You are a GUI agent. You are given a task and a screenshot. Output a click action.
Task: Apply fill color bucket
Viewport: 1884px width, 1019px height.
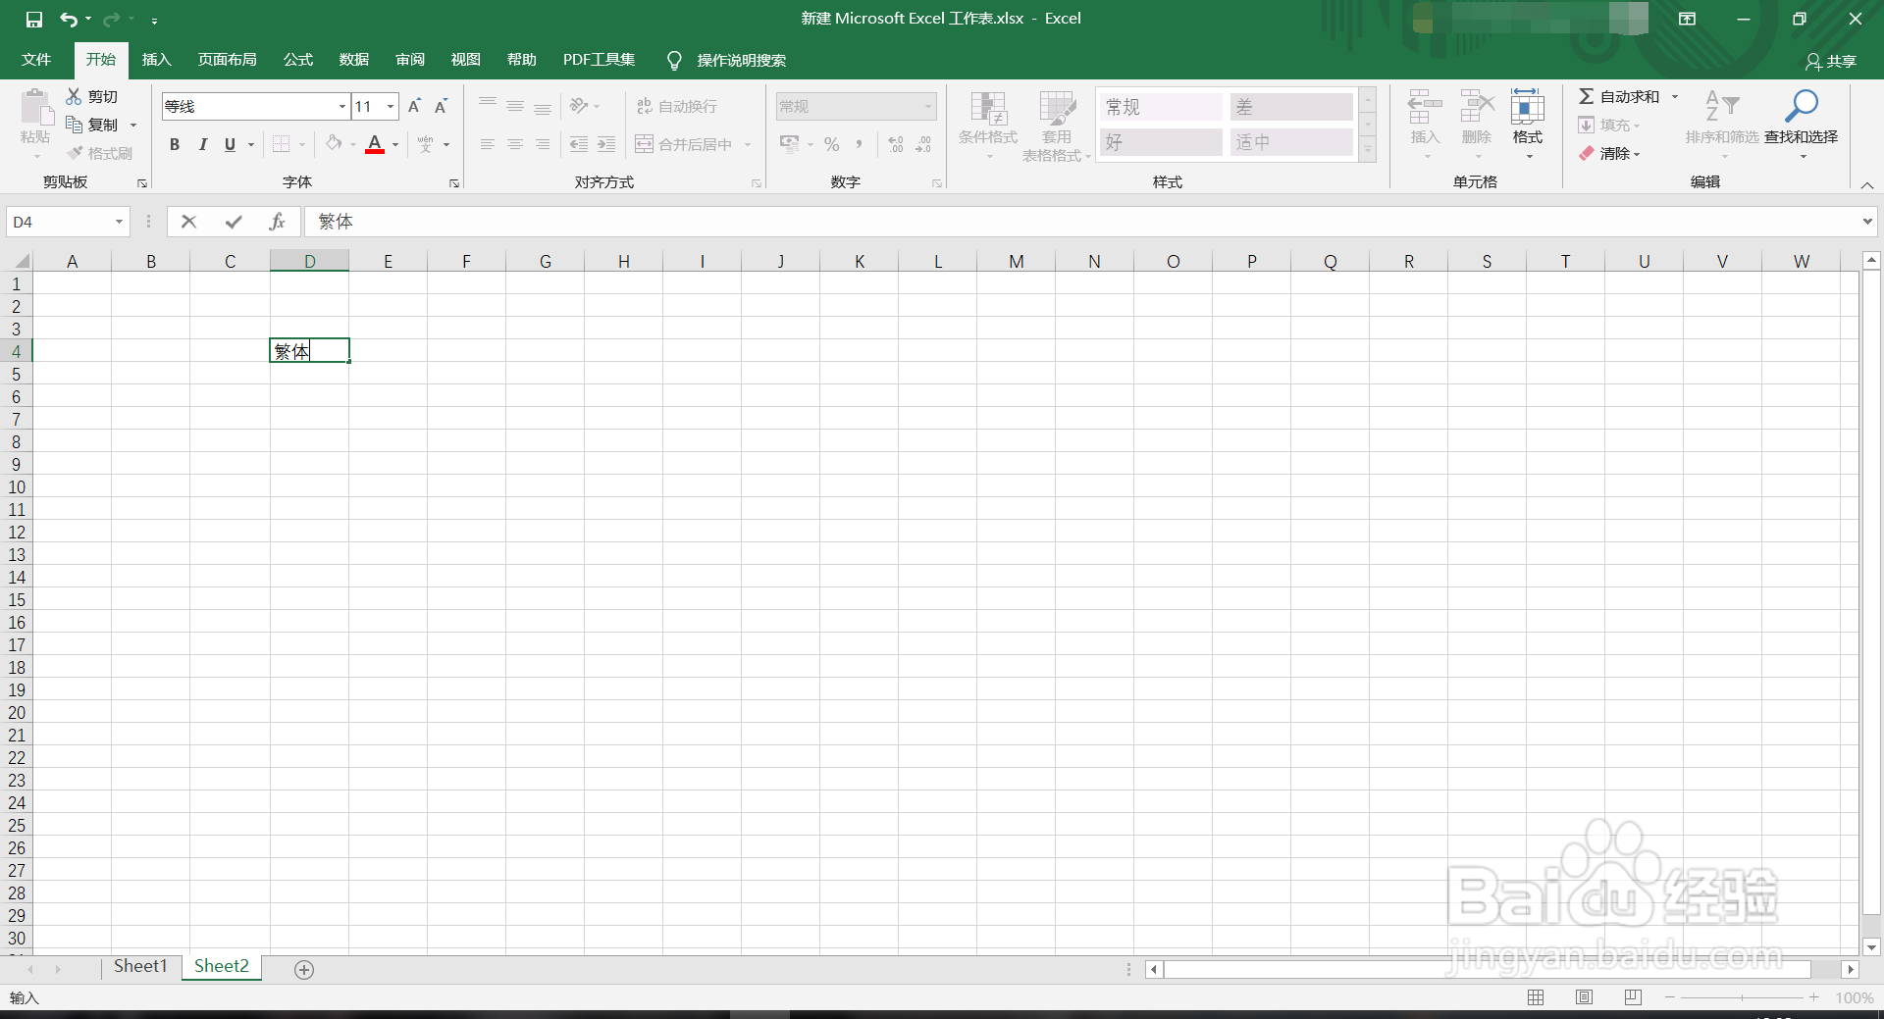(334, 144)
